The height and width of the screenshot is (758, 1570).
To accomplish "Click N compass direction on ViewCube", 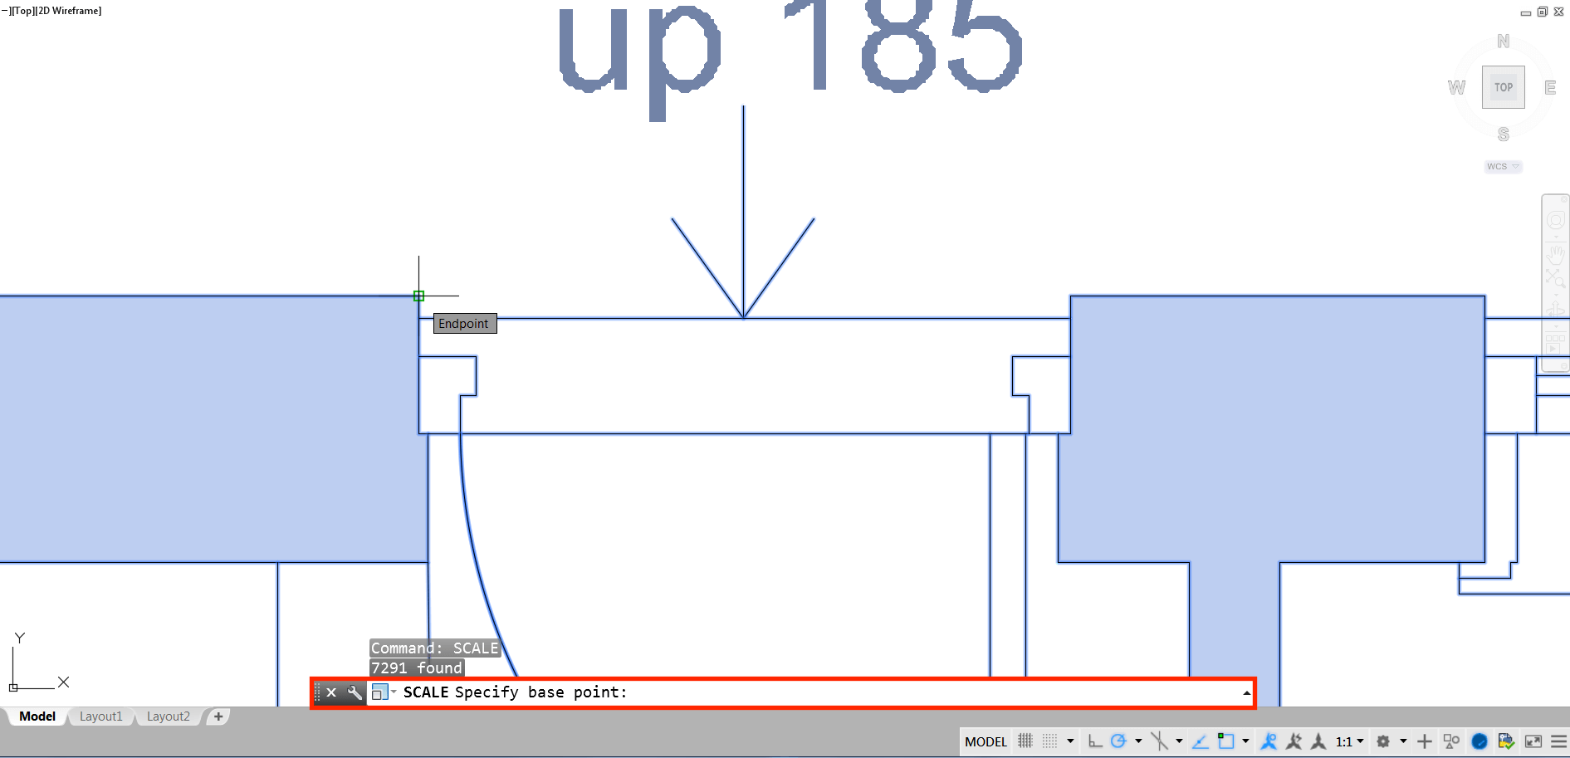I will 1504,41.
